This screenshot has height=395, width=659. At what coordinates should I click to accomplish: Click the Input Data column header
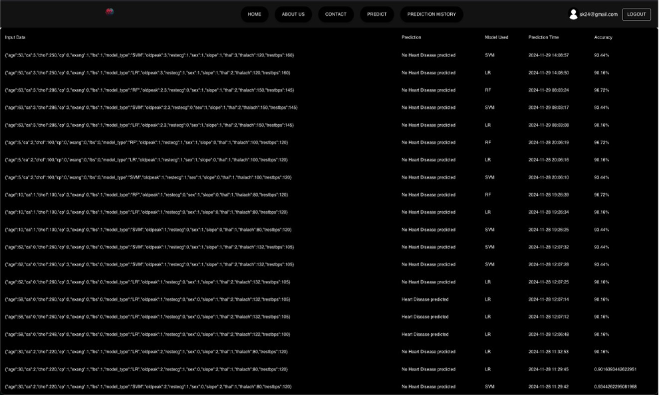pyautogui.click(x=15, y=37)
